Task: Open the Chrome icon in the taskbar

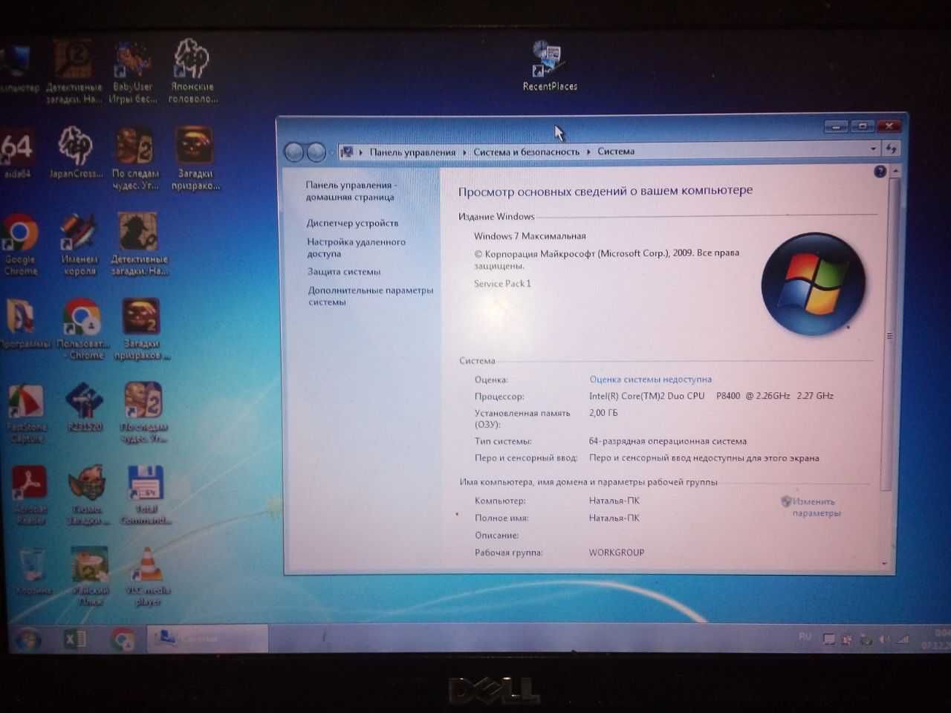Action: coord(123,639)
